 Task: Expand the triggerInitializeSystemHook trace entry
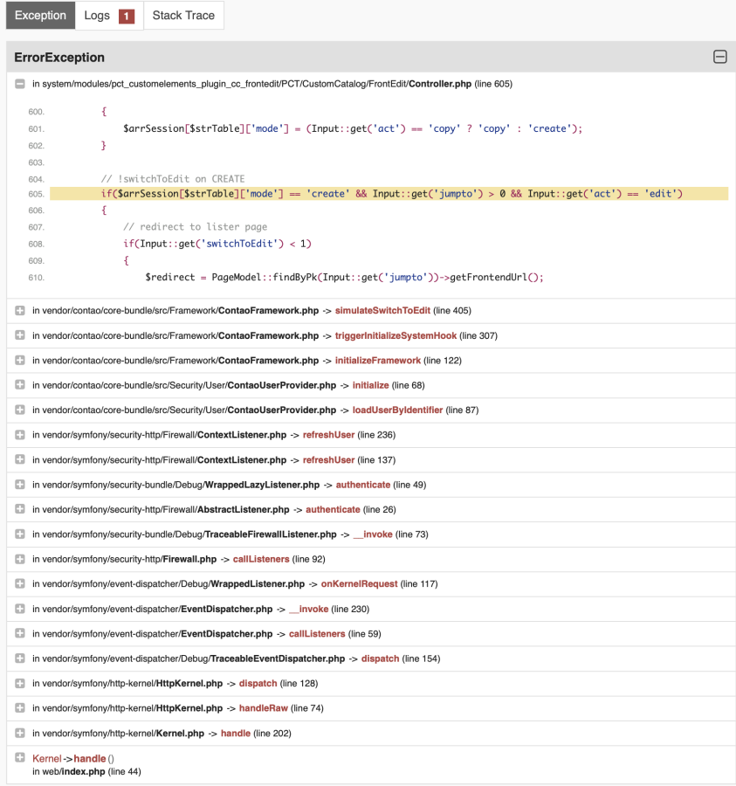tap(20, 335)
